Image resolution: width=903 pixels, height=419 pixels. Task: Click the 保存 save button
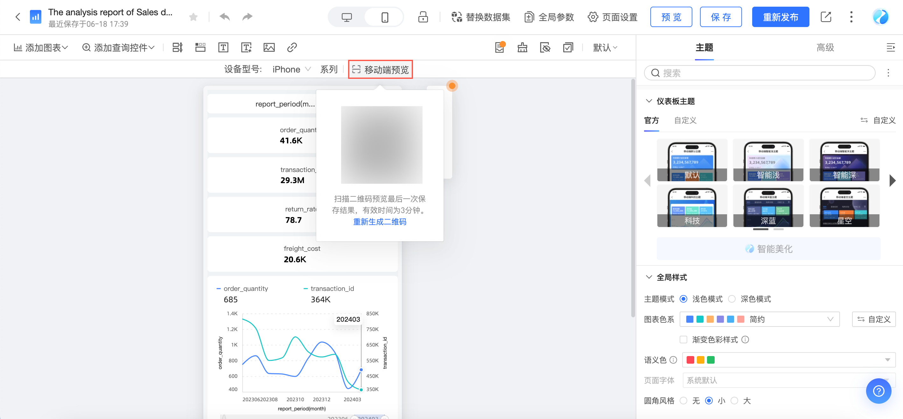(x=721, y=17)
